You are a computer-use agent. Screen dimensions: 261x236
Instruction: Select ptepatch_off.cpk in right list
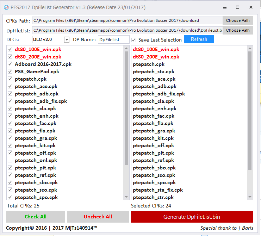tap(153, 145)
